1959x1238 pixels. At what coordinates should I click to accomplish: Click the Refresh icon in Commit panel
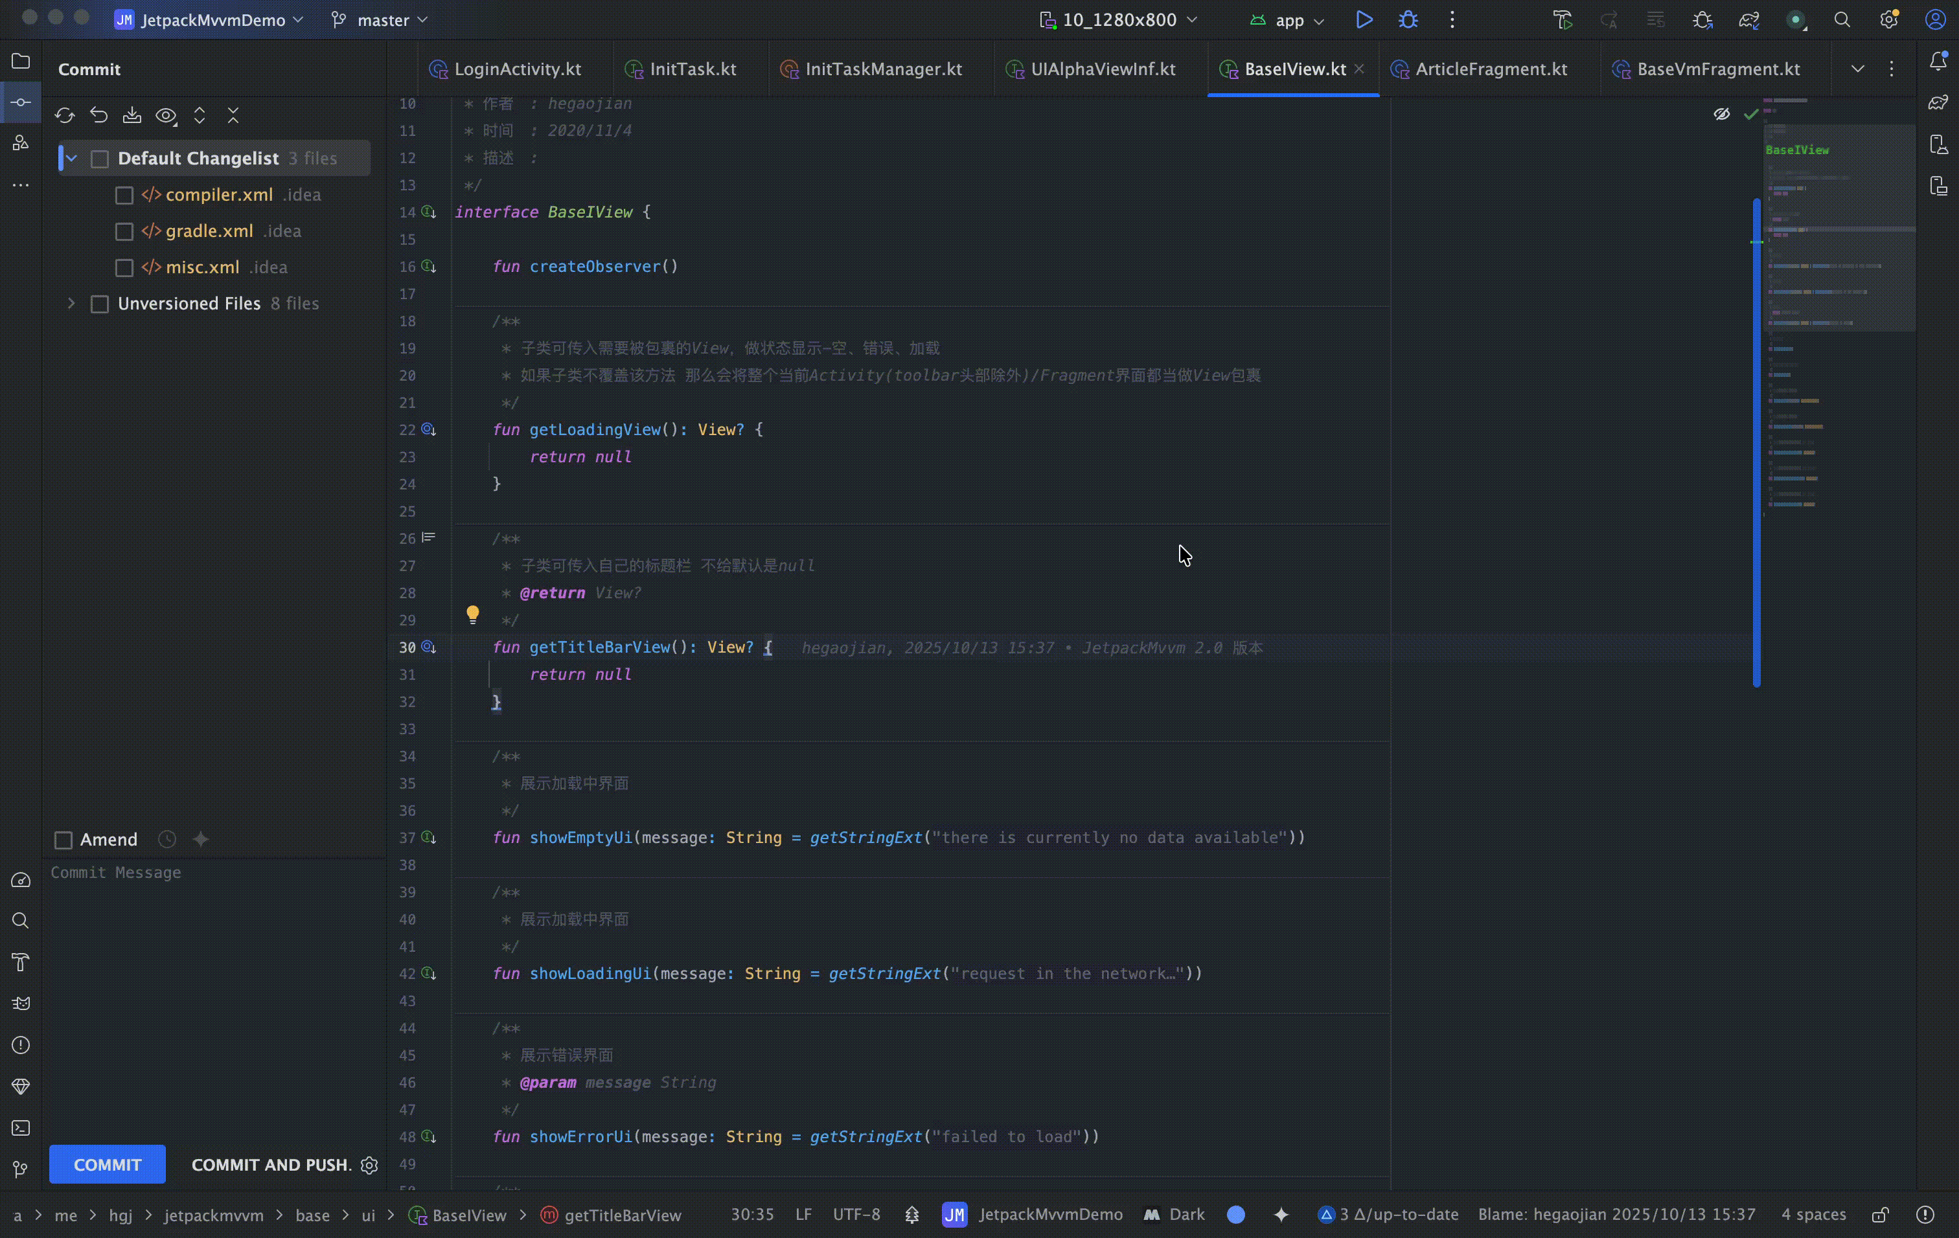point(64,115)
